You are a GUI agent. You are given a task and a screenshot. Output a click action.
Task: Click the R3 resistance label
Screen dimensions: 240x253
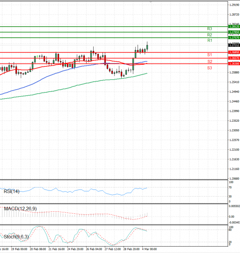[210, 29]
